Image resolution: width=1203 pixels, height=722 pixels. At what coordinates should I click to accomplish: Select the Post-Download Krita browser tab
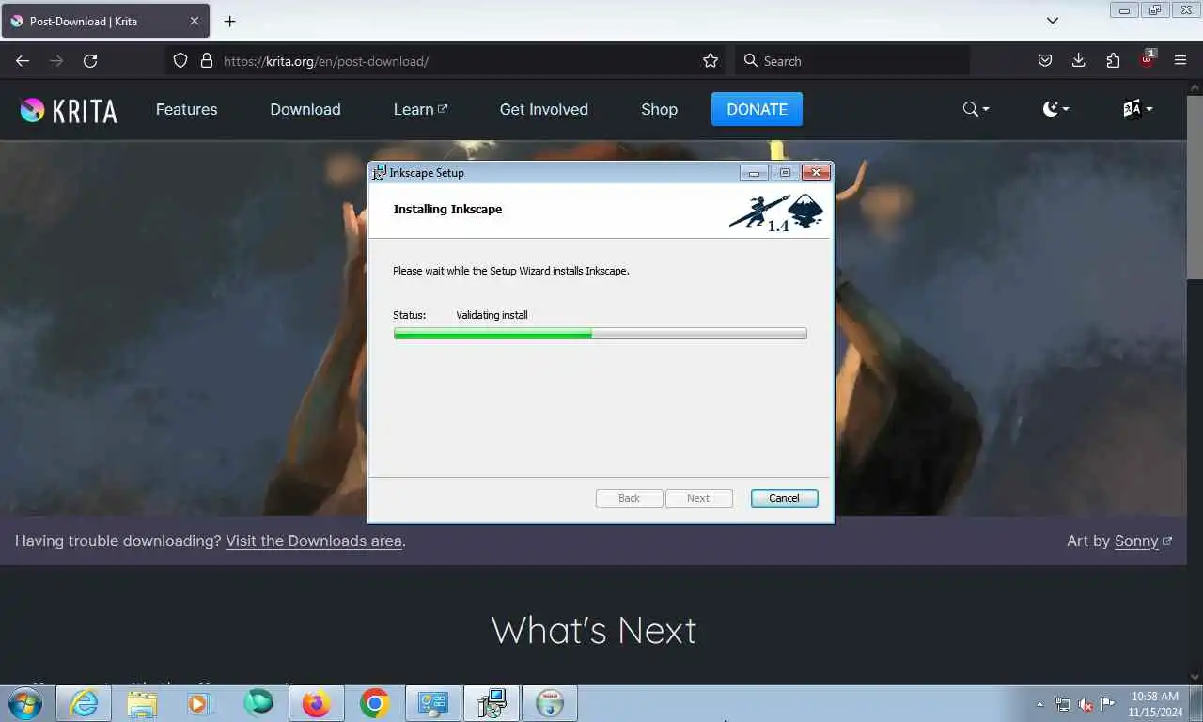105,21
